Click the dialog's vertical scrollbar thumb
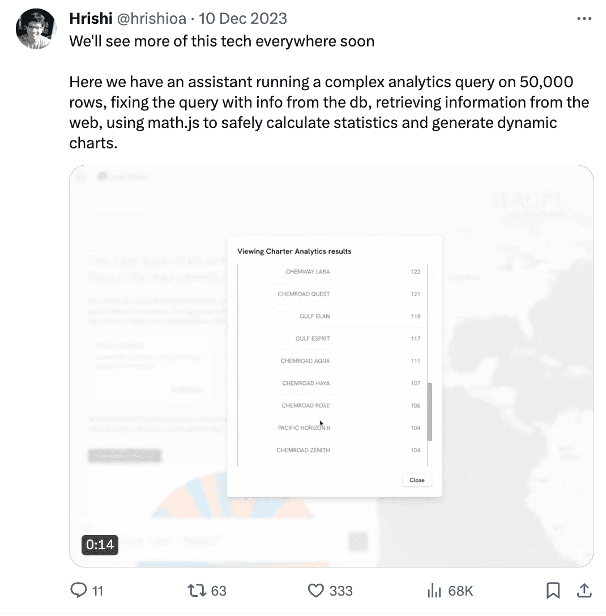This screenshot has width=606, height=616. (429, 412)
